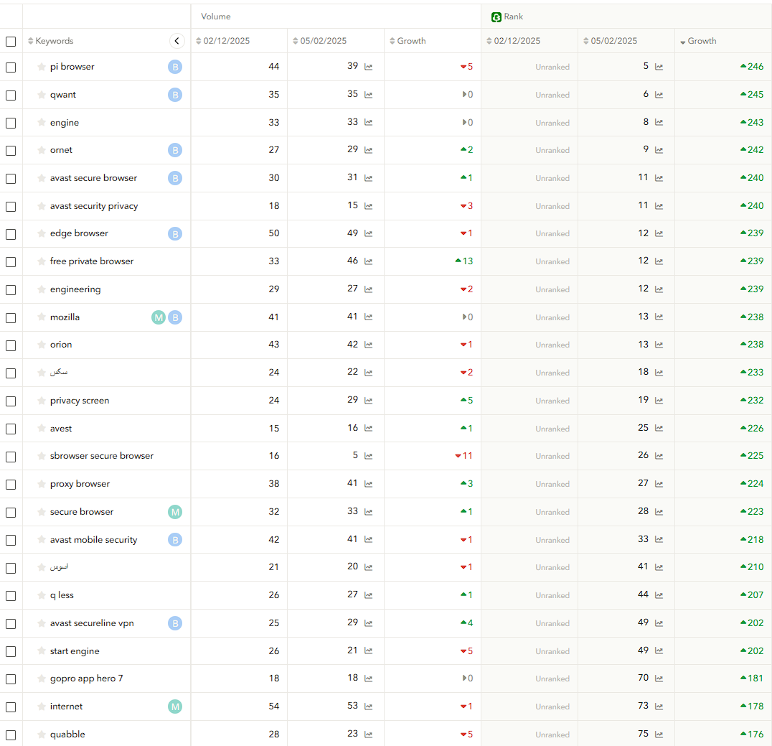772x746 pixels.
Task: Click the M badge on internet row
Action: 175,707
